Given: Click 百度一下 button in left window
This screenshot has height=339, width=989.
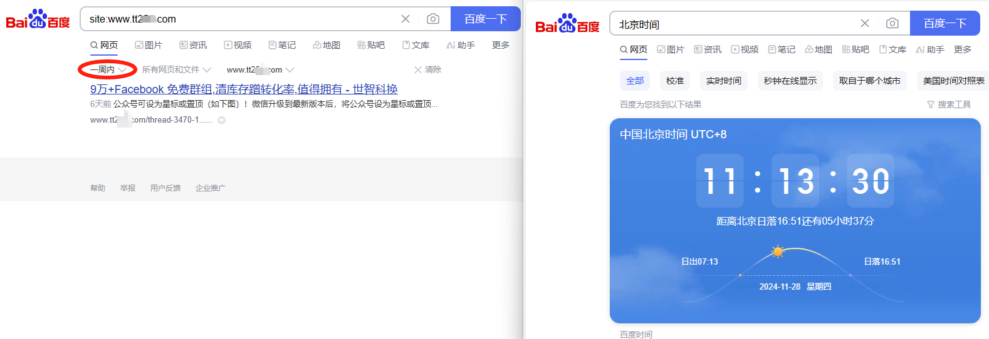Looking at the screenshot, I should [486, 19].
